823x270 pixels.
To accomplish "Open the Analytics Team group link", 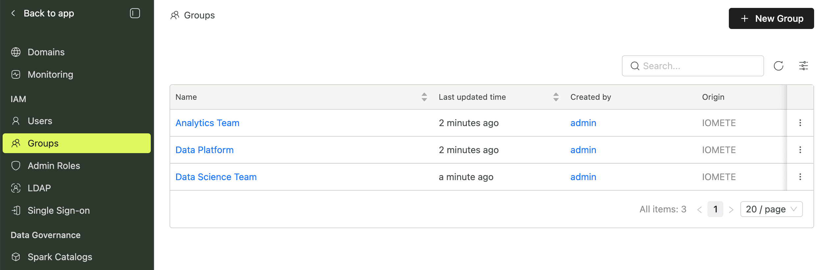I will (x=207, y=123).
